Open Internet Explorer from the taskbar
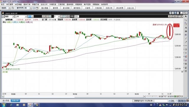The image size is (189, 107). [x=11, y=105]
